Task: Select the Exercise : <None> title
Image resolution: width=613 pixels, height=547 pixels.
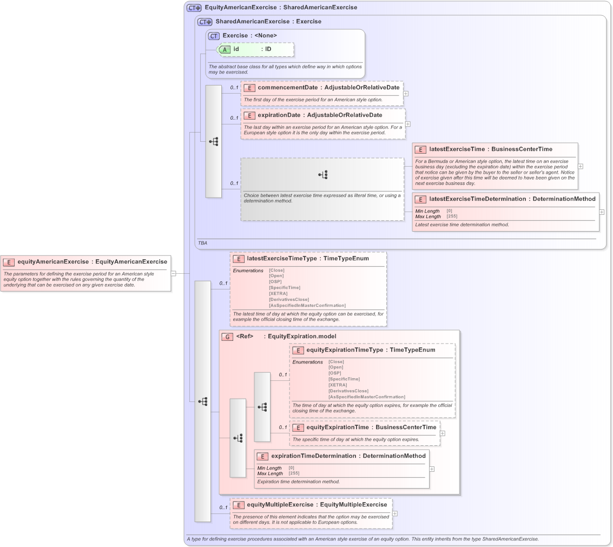Action: (x=249, y=36)
